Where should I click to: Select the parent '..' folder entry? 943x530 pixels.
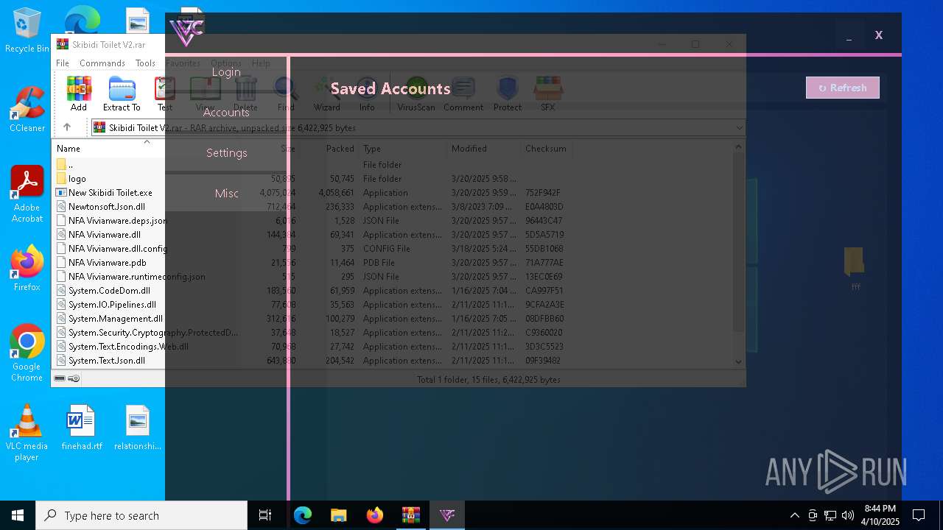[x=70, y=165]
